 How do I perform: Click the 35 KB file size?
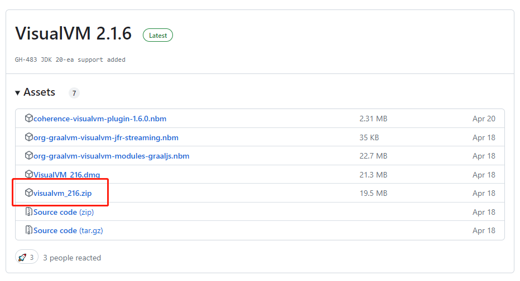(x=369, y=137)
